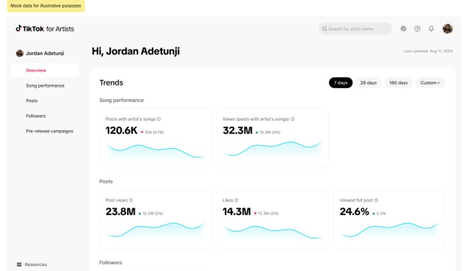Open the Posts sidebar item

[x=32, y=101]
